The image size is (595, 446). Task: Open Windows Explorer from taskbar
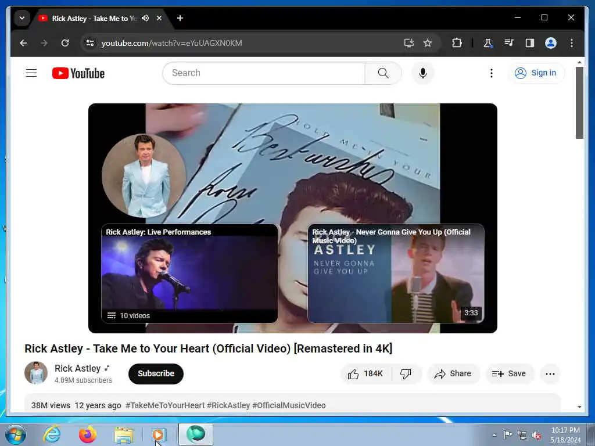[x=124, y=434]
